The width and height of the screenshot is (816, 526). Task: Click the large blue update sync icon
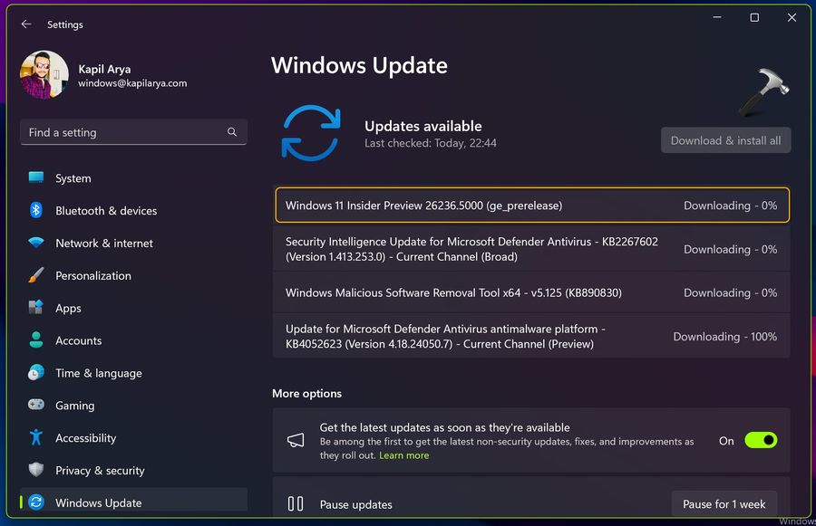[311, 133]
